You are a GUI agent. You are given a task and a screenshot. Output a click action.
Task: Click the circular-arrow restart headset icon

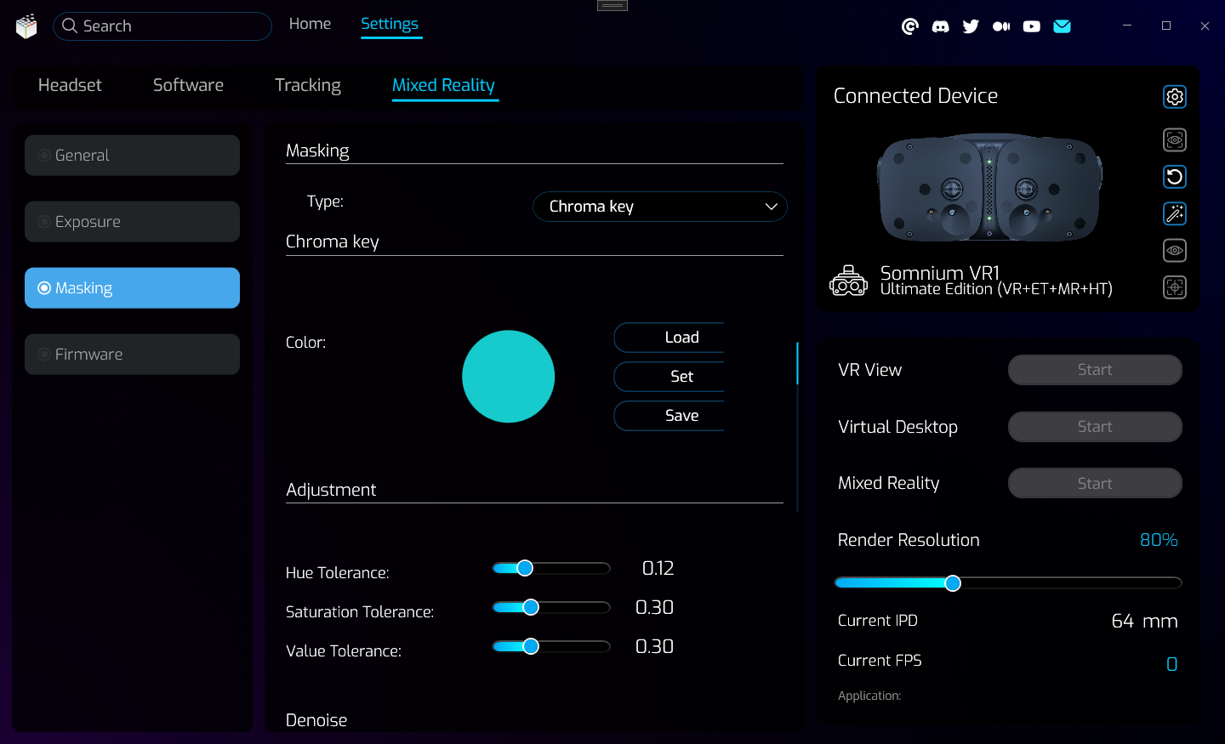tap(1175, 177)
